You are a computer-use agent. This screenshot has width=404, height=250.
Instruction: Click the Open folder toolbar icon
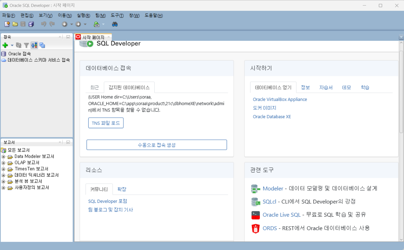click(15, 24)
